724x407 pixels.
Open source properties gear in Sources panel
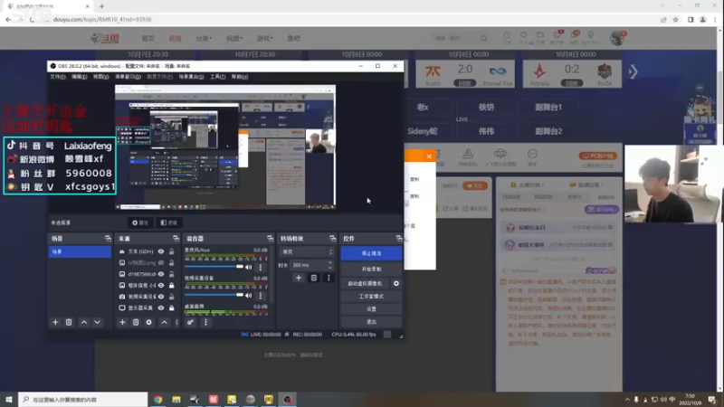(148, 322)
